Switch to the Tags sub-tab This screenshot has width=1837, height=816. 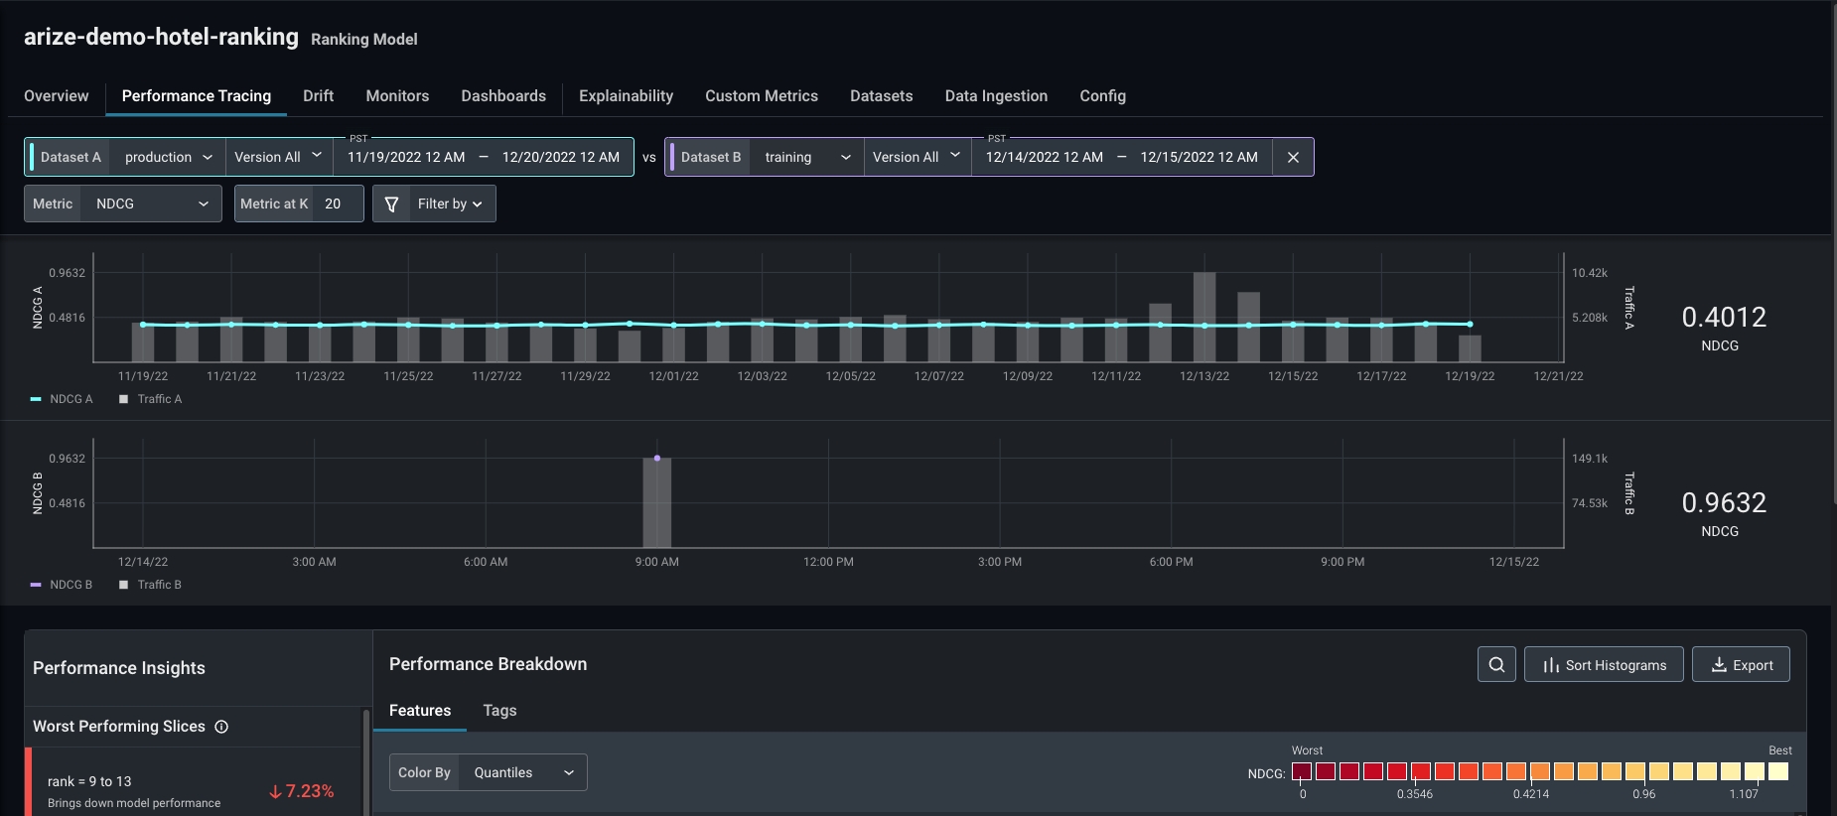(499, 711)
